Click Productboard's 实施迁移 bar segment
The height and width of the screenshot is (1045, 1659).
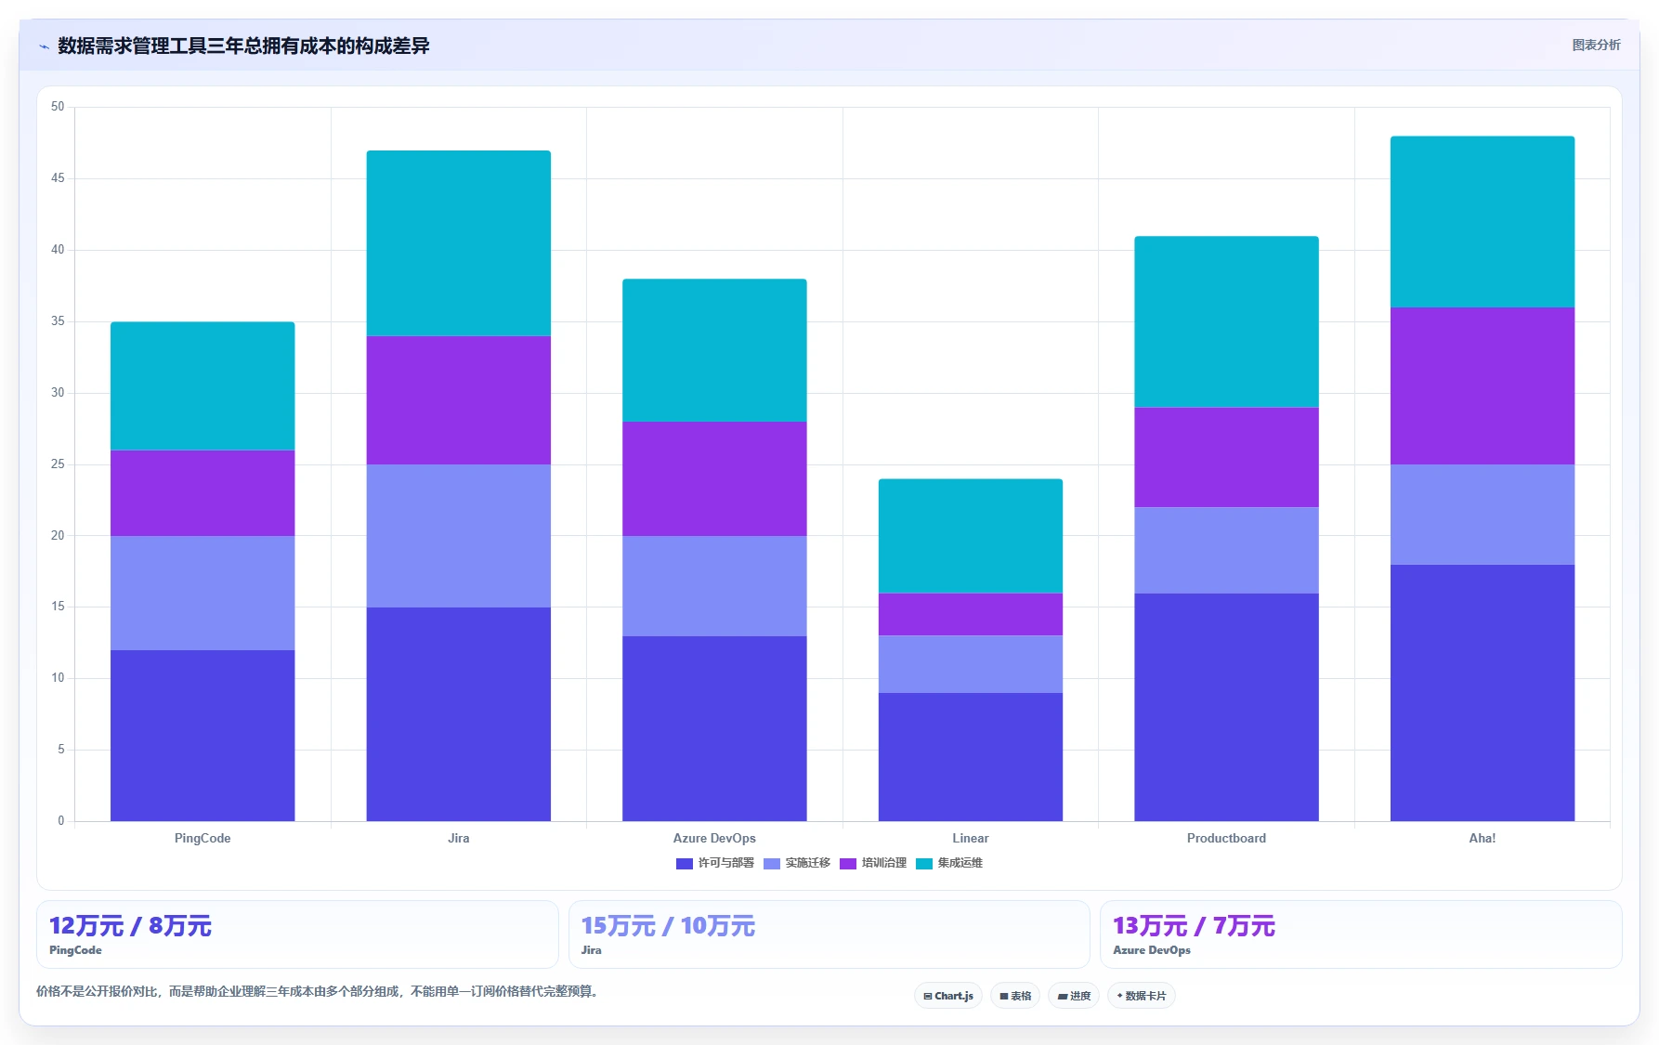1226,550
